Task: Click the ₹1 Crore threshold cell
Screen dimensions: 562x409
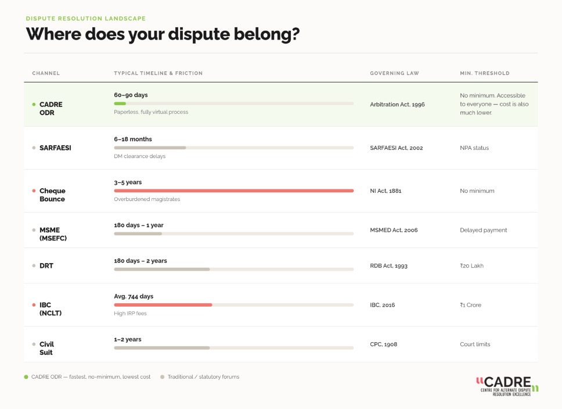Action: 471,305
